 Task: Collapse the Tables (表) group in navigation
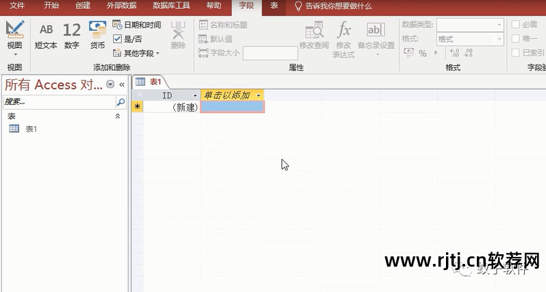[x=117, y=117]
